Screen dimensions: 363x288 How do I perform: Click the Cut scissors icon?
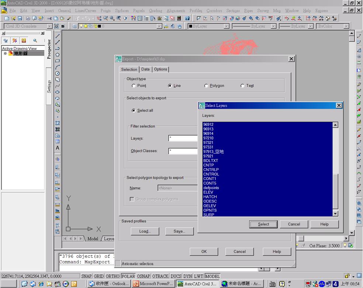pos(49,18)
